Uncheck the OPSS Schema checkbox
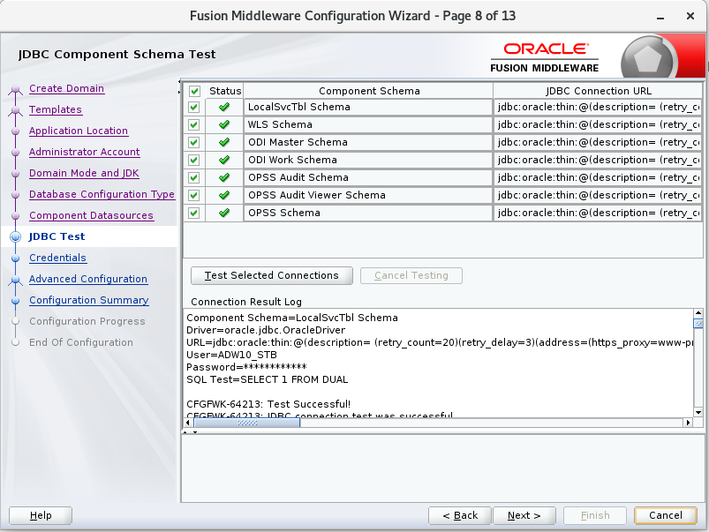Viewport: 709px width, 532px height. (194, 213)
